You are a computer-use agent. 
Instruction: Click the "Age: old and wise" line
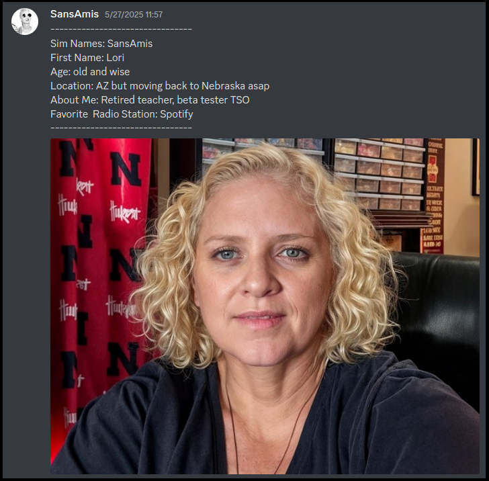pos(90,72)
